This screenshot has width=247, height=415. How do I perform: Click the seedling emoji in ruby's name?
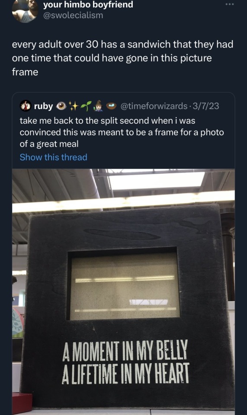(86, 106)
